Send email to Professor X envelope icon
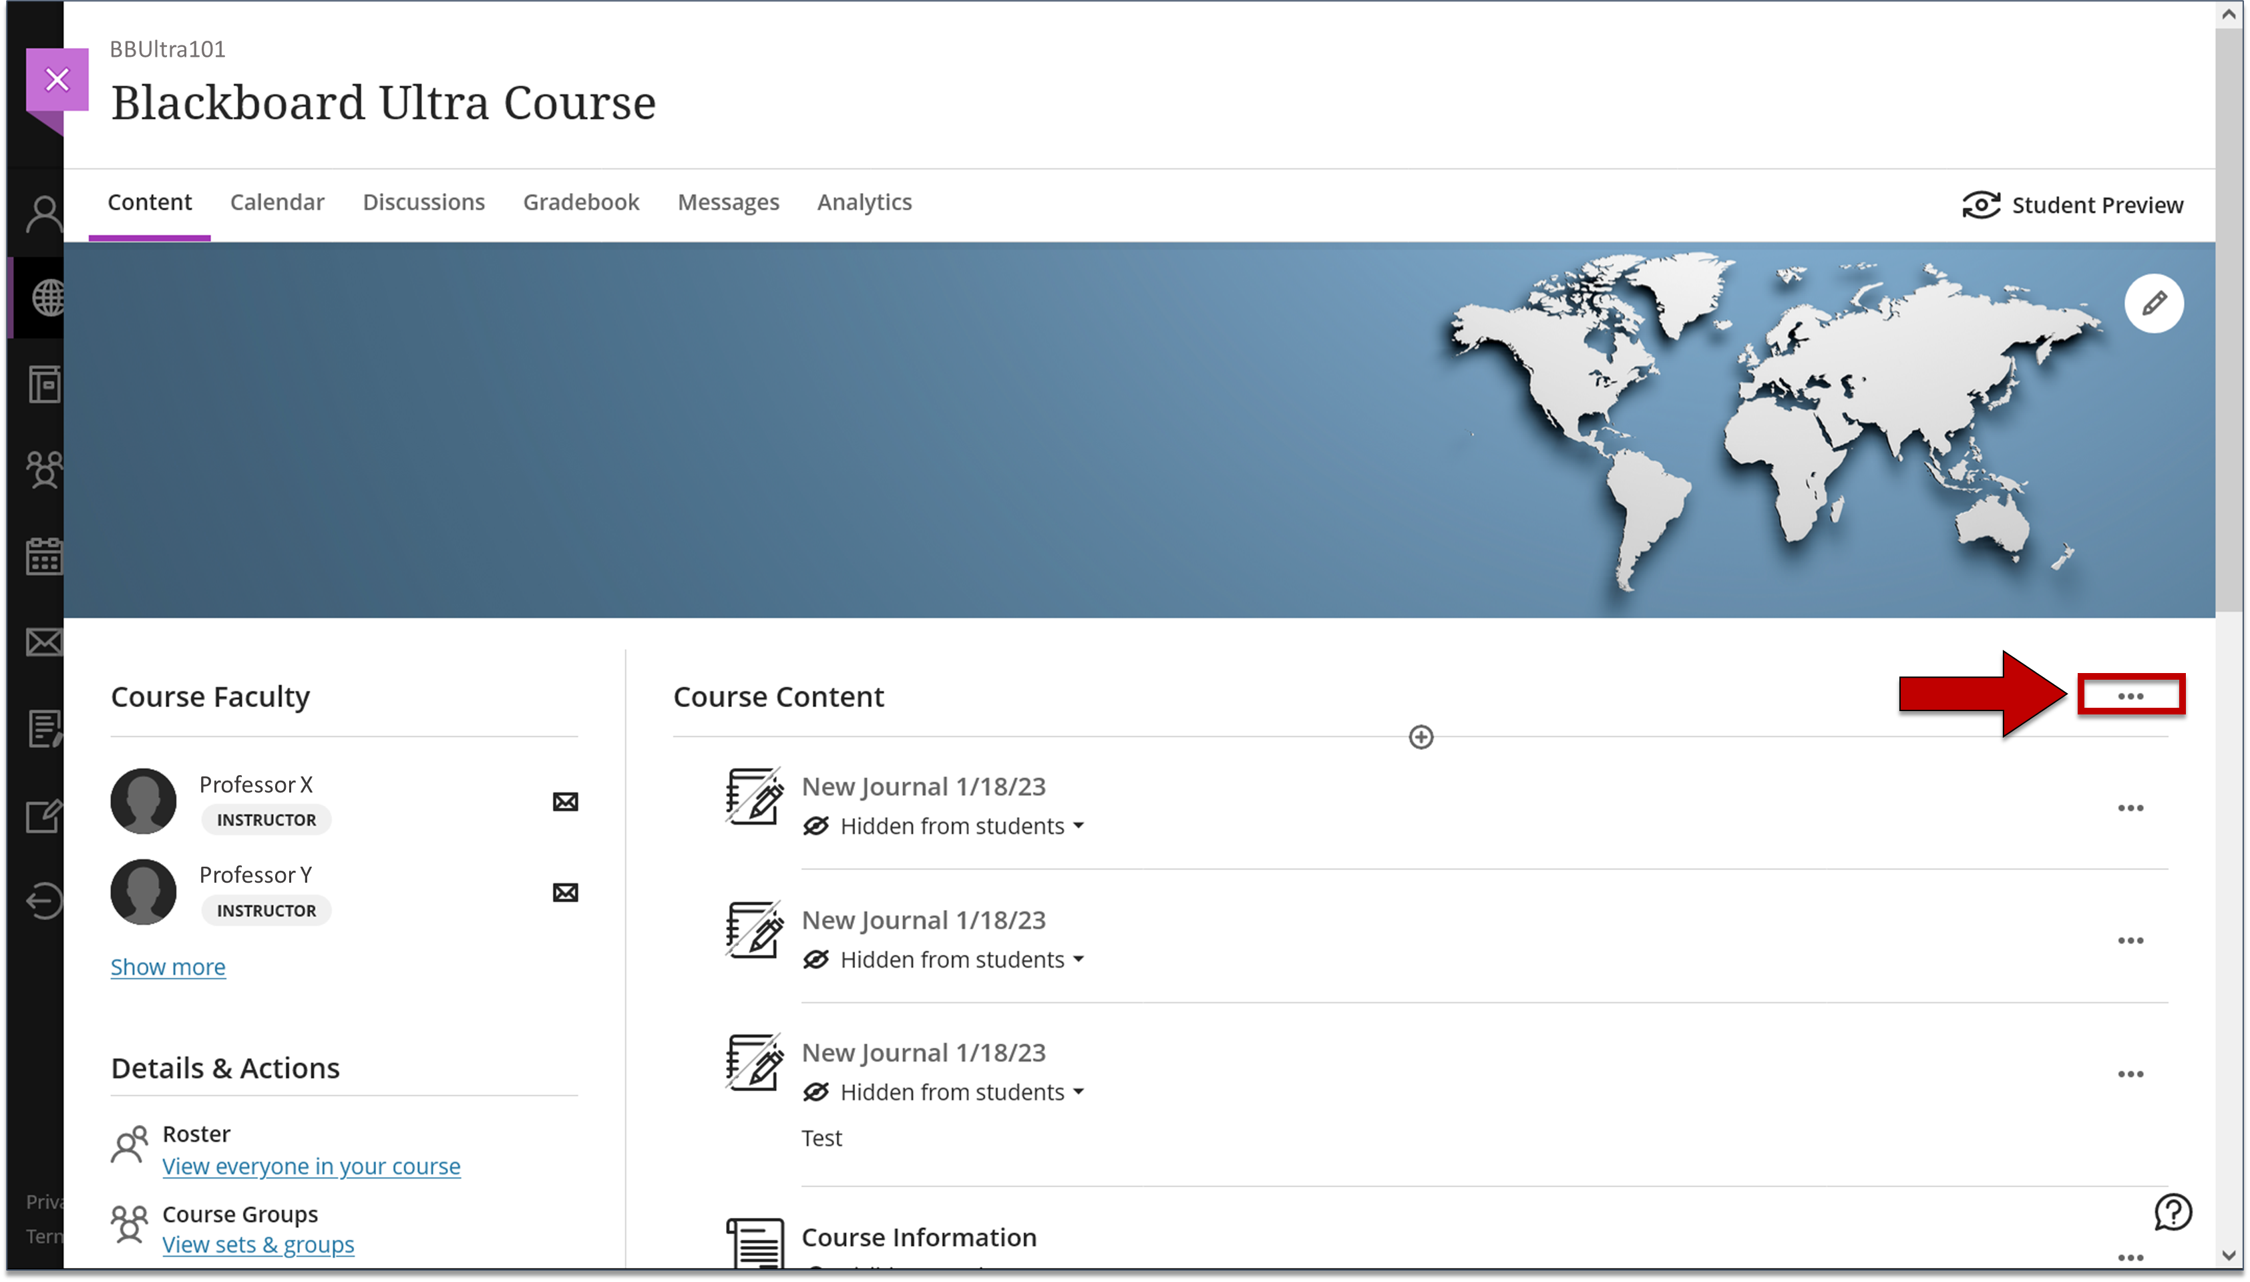Screen dimensions: 2250x1282 tap(566, 801)
